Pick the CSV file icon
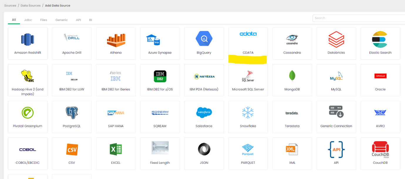 click(x=72, y=149)
